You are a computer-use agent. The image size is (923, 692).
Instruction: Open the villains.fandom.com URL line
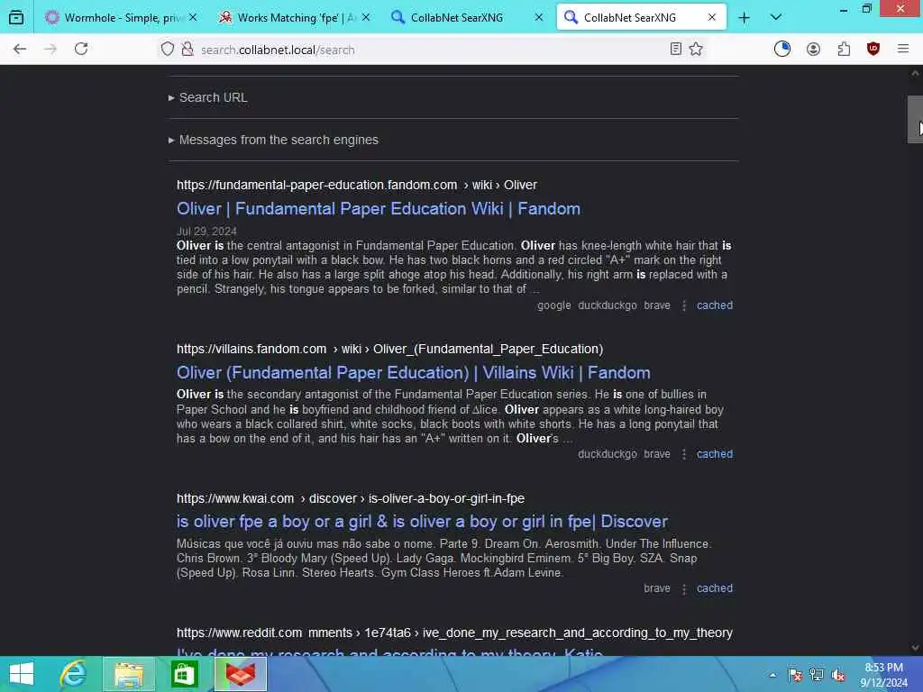(389, 349)
